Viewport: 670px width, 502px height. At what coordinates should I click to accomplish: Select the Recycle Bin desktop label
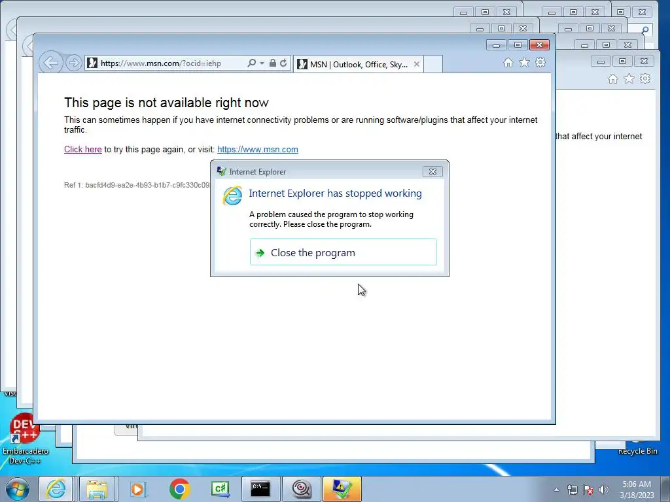coord(637,451)
